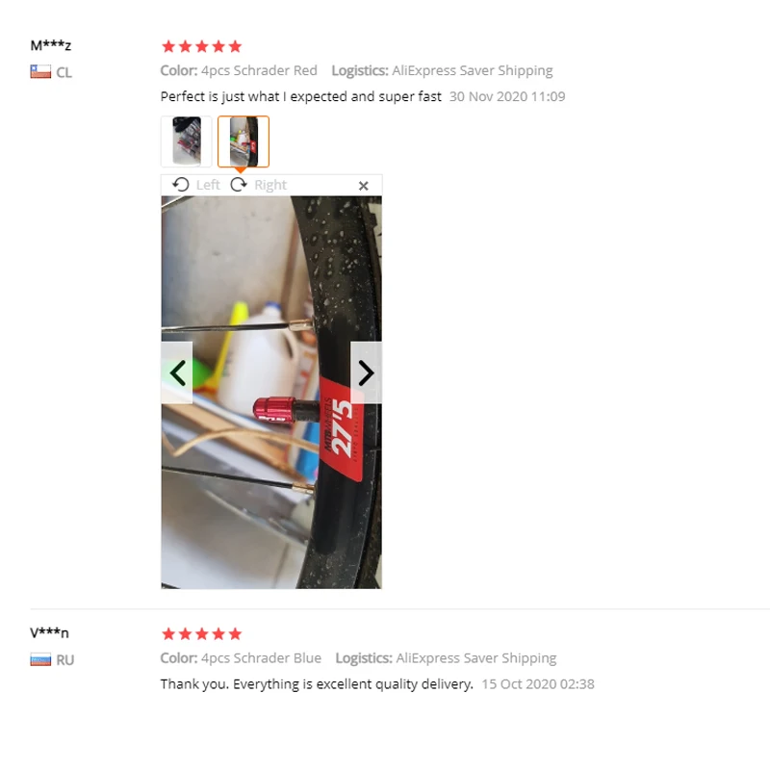Click the '4pcs Schrader Red' color text

point(259,70)
